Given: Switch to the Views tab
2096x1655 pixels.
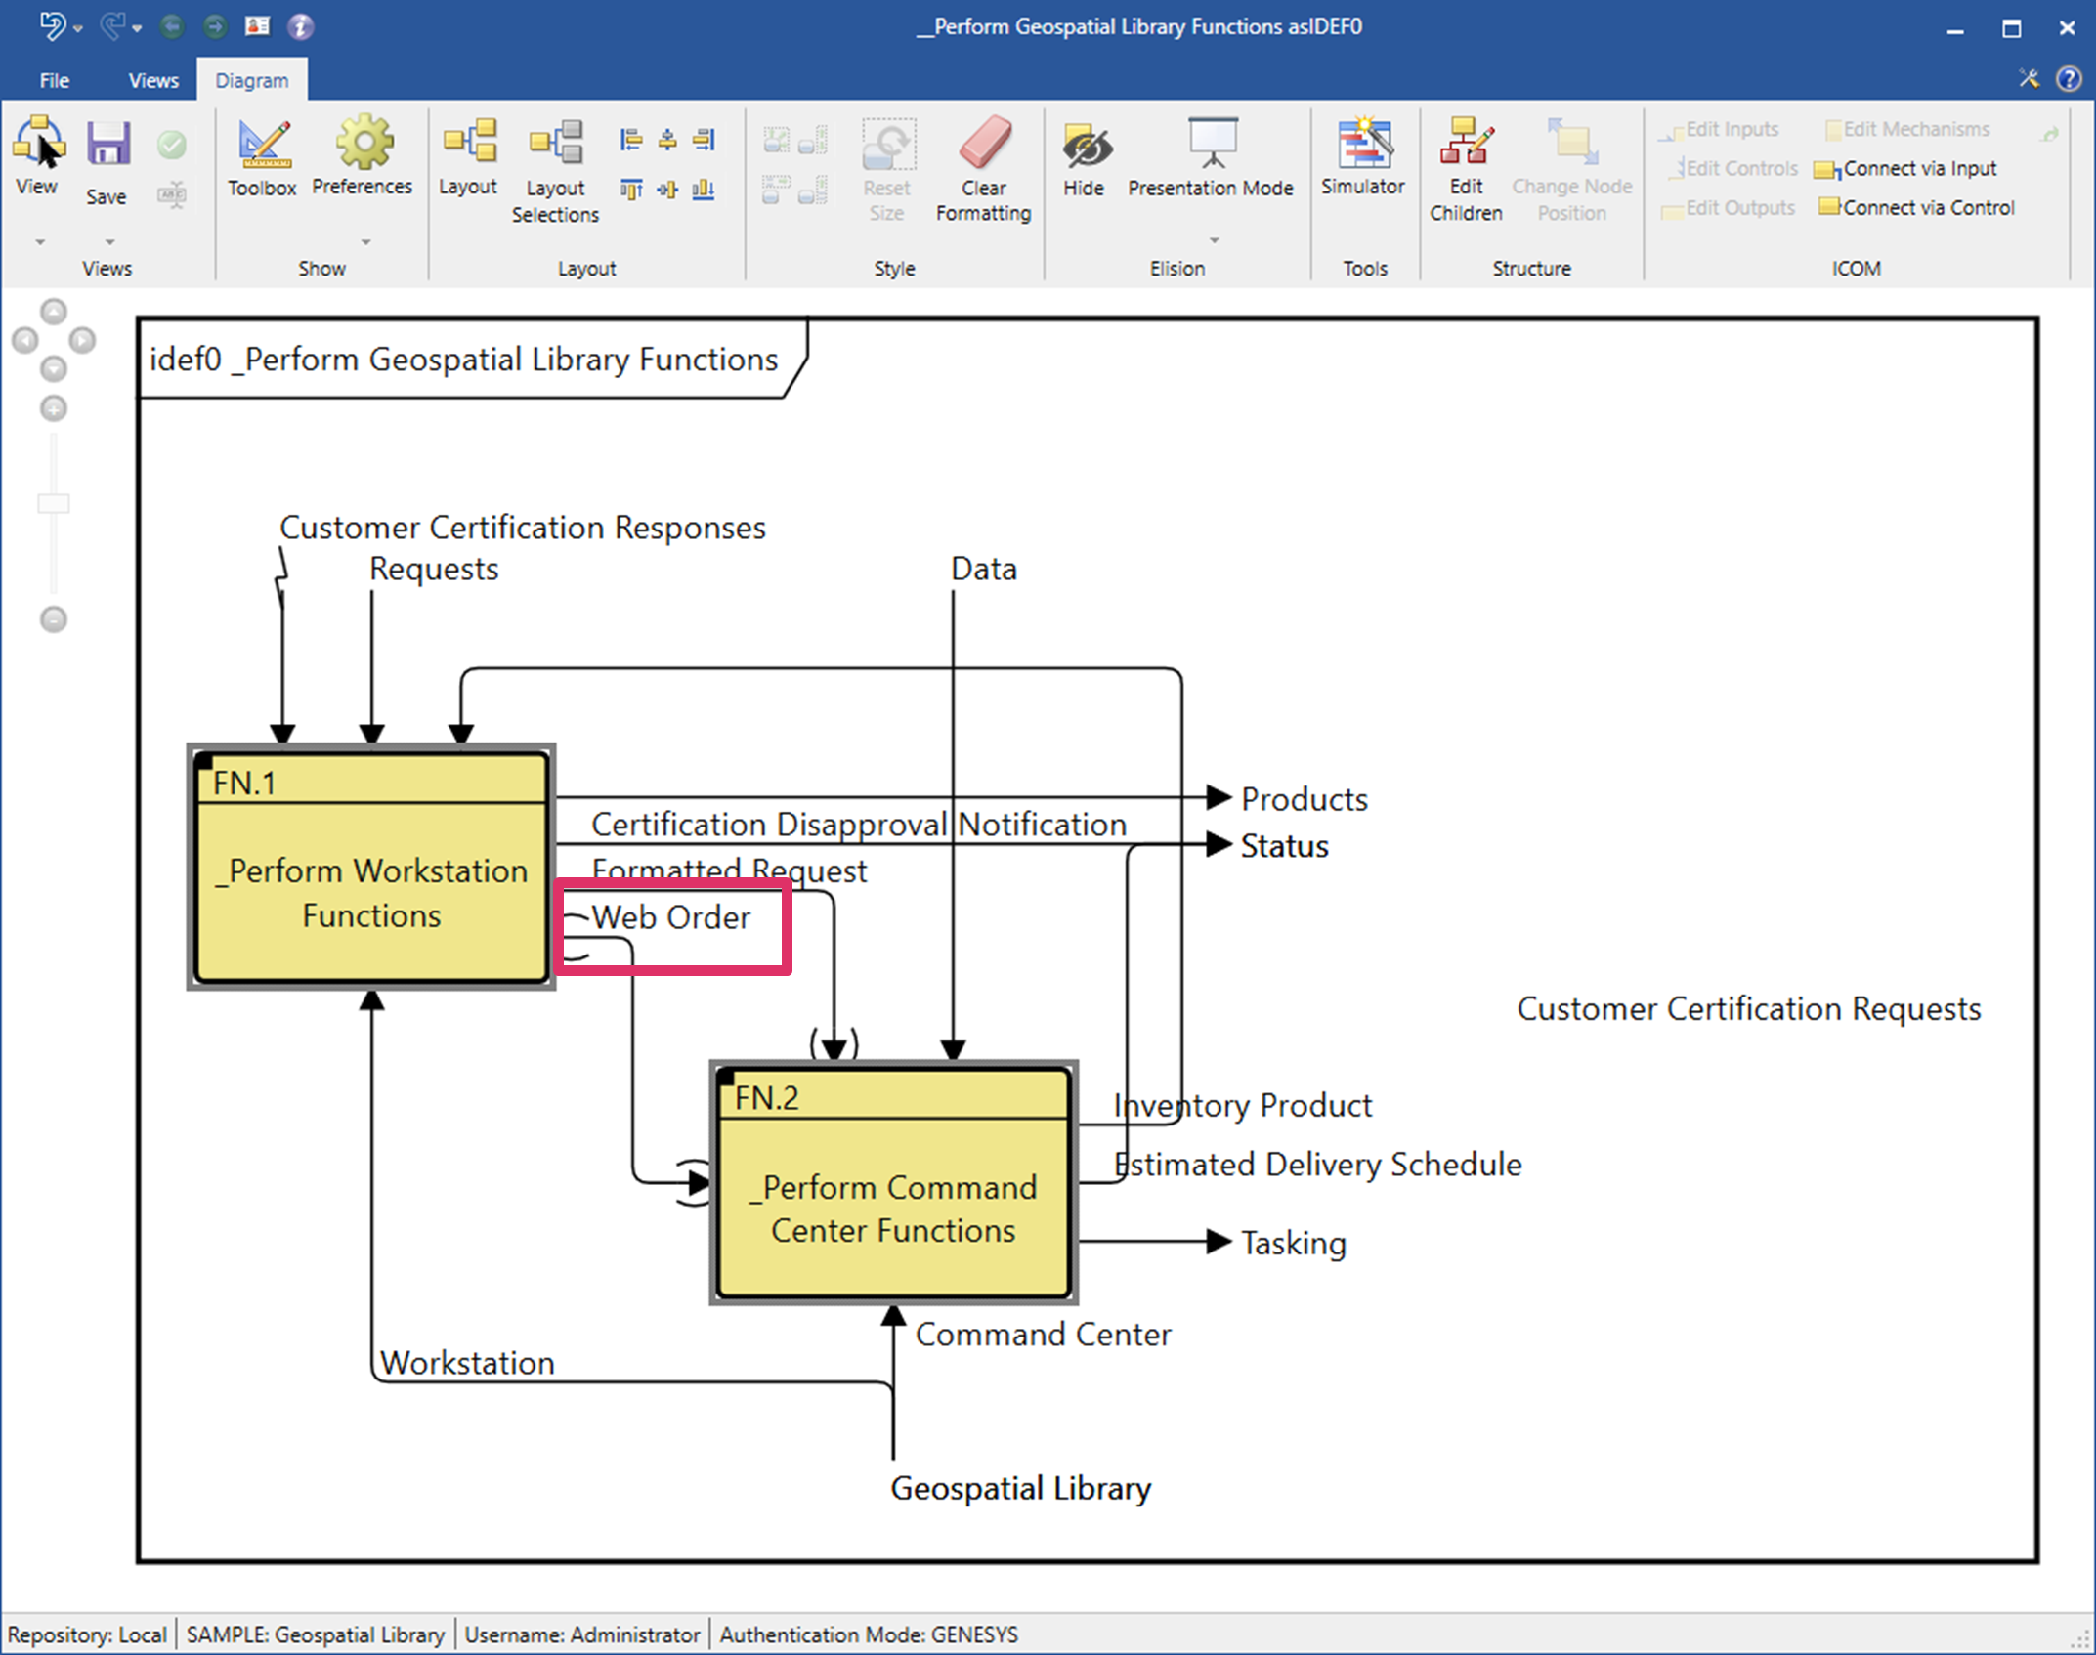Looking at the screenshot, I should point(152,79).
